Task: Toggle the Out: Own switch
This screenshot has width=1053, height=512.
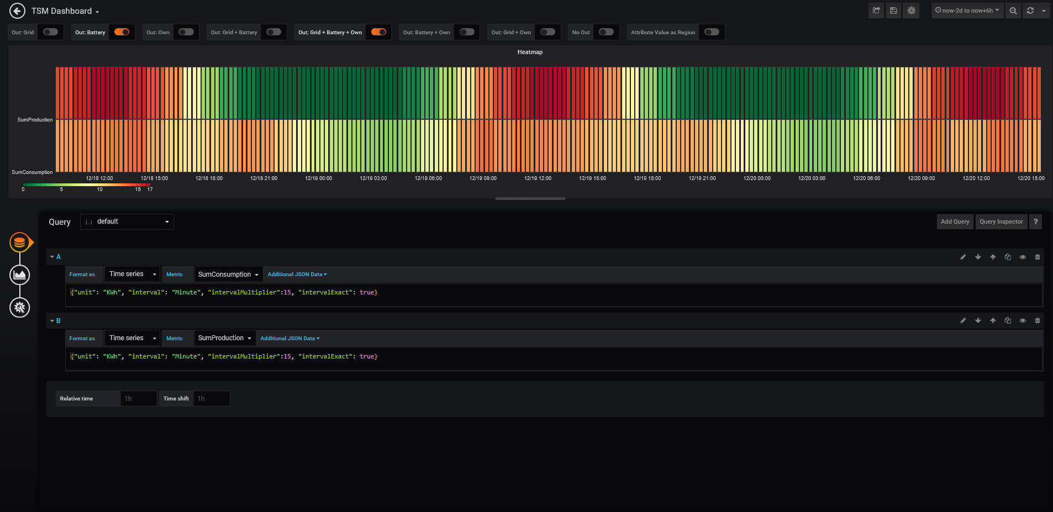Action: point(186,32)
